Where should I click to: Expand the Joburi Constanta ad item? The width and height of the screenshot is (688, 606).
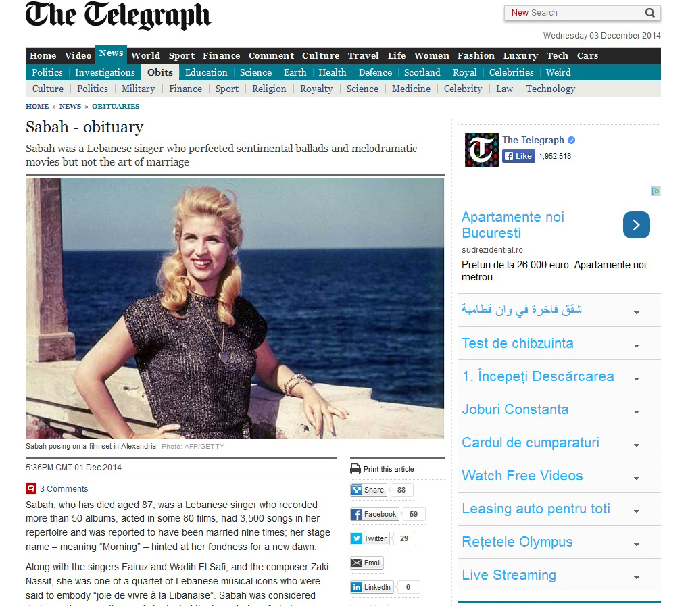tap(636, 412)
